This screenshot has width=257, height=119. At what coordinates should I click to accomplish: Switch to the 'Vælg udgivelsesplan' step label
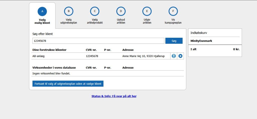pyautogui.click(x=69, y=21)
